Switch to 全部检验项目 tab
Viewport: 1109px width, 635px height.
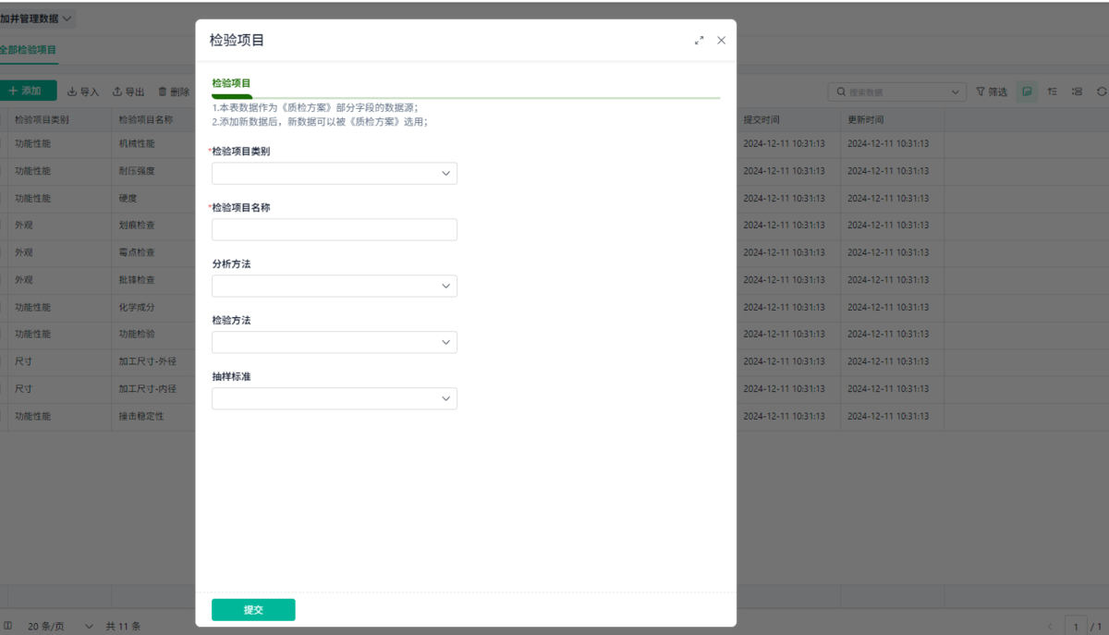pos(28,49)
